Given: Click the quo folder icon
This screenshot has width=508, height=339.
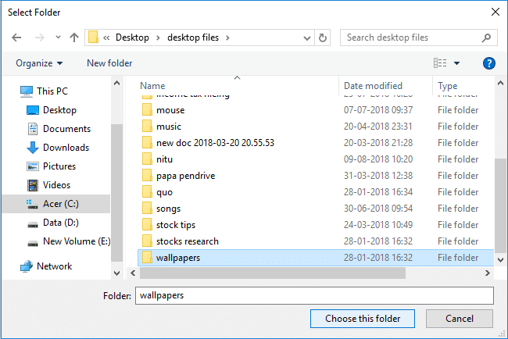Looking at the screenshot, I should (x=147, y=192).
